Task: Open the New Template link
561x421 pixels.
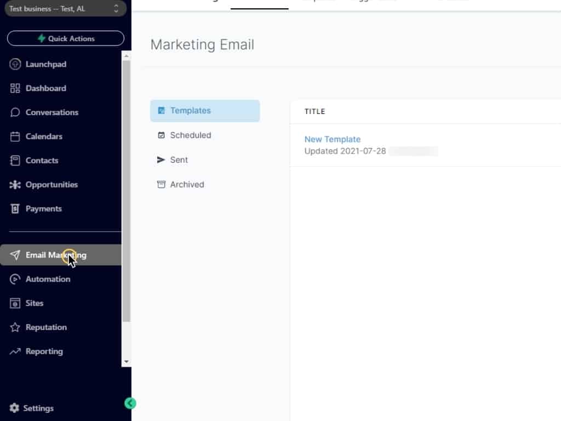Action: point(333,139)
